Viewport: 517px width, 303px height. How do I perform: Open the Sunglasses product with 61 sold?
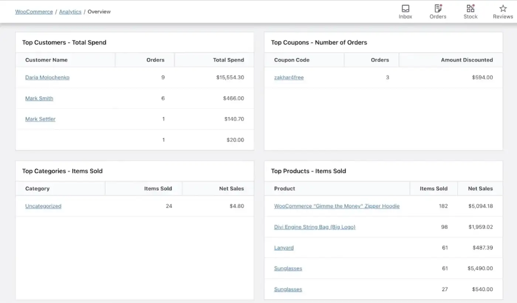(288, 268)
